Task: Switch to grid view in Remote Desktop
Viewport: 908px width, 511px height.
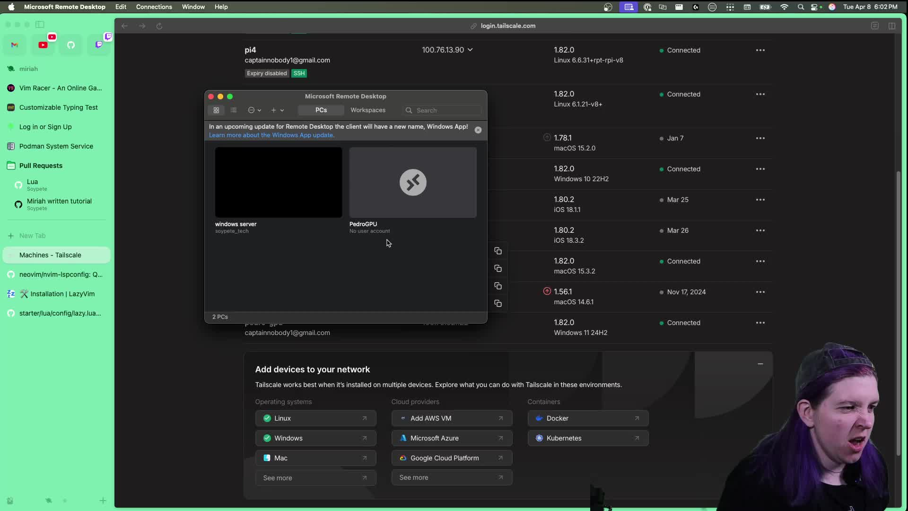Action: (216, 110)
